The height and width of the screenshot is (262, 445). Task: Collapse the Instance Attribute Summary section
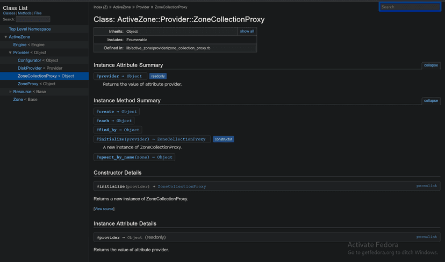coord(430,65)
